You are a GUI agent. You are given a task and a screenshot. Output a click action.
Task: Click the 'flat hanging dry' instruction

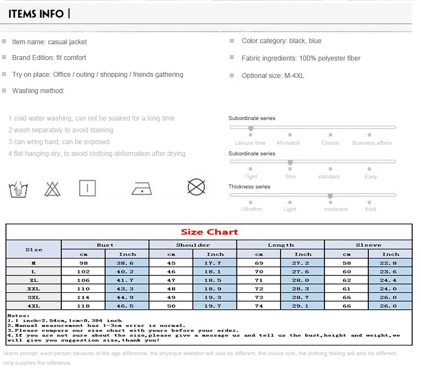pos(97,154)
